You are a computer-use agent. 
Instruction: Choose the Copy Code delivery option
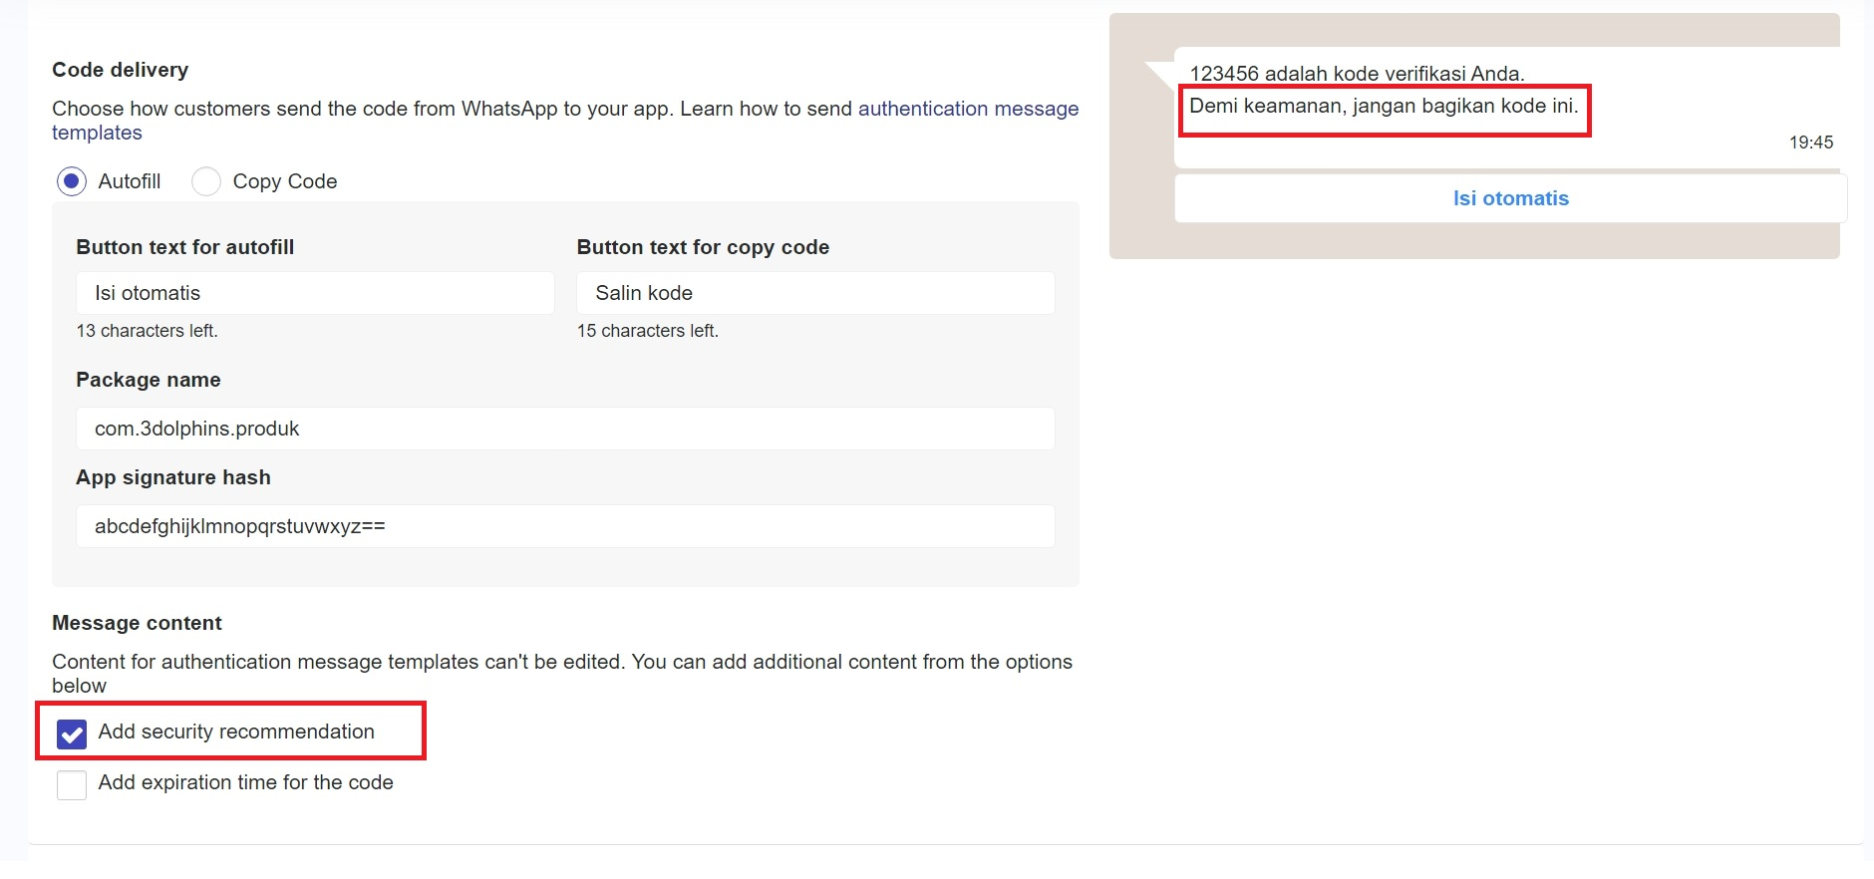click(206, 181)
